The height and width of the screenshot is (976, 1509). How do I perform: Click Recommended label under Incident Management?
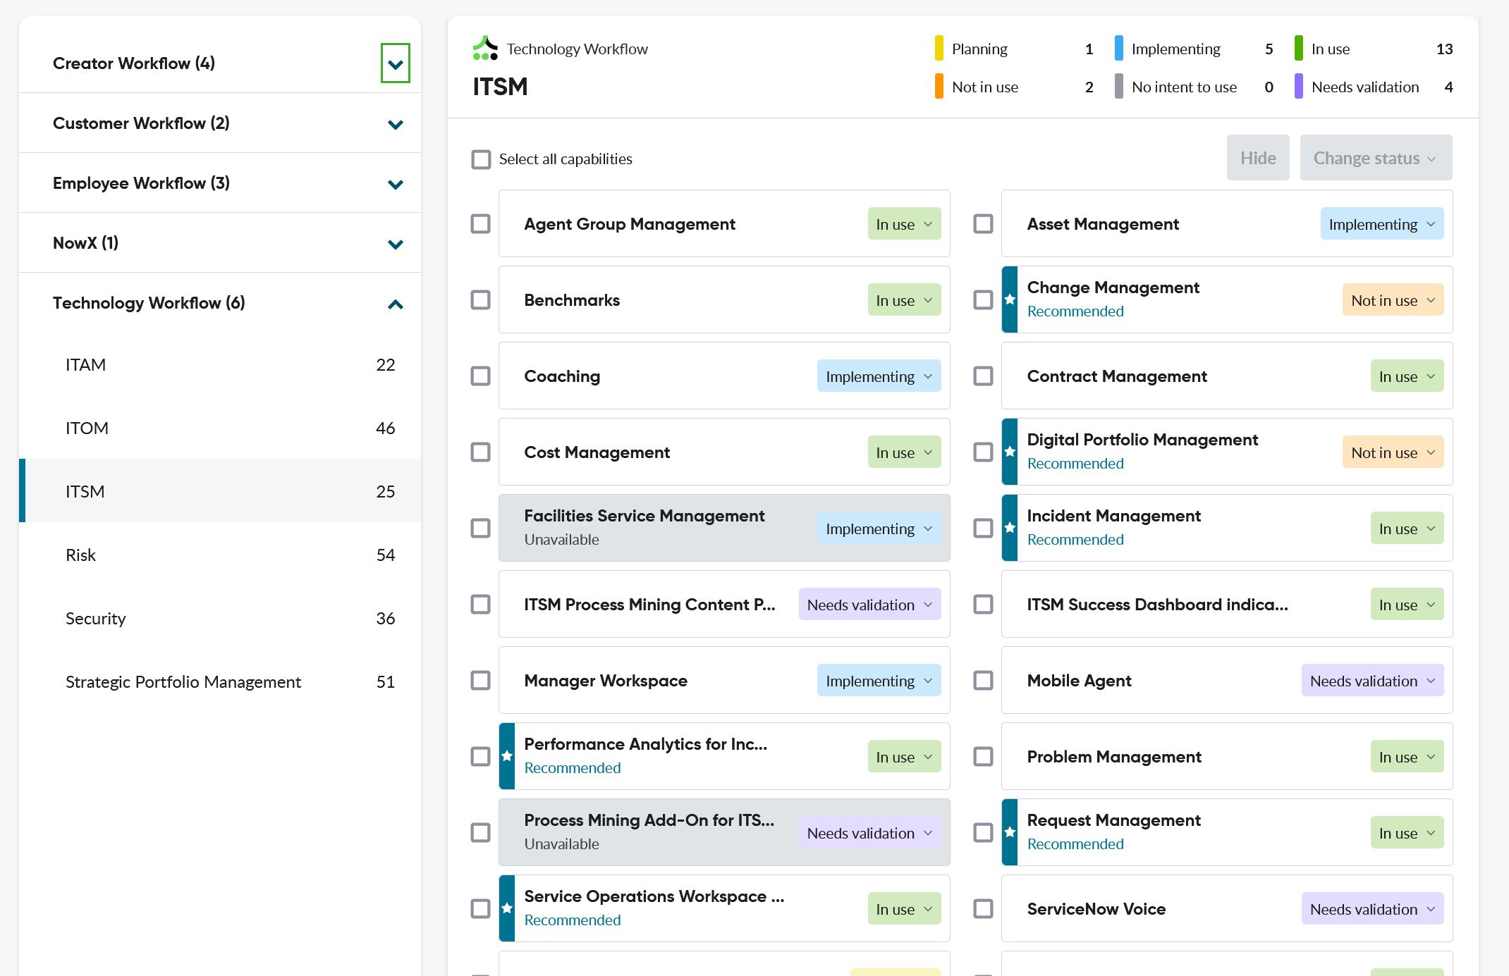pyautogui.click(x=1075, y=540)
